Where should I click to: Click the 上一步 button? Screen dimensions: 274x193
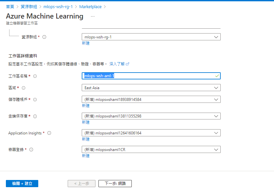coord(82,184)
